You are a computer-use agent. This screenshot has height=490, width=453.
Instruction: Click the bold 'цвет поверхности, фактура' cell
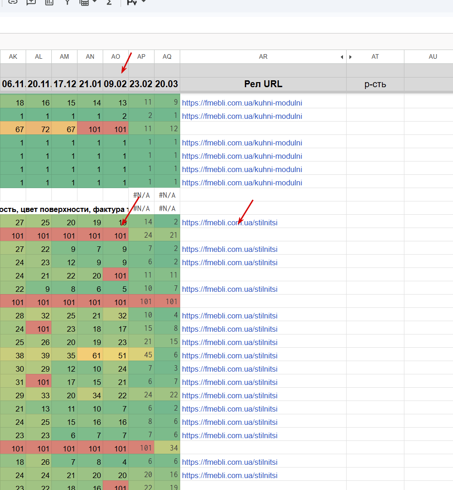pos(64,209)
